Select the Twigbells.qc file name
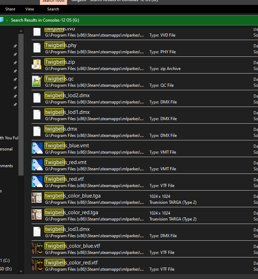Viewport: 258px width, 279px height. (59, 79)
